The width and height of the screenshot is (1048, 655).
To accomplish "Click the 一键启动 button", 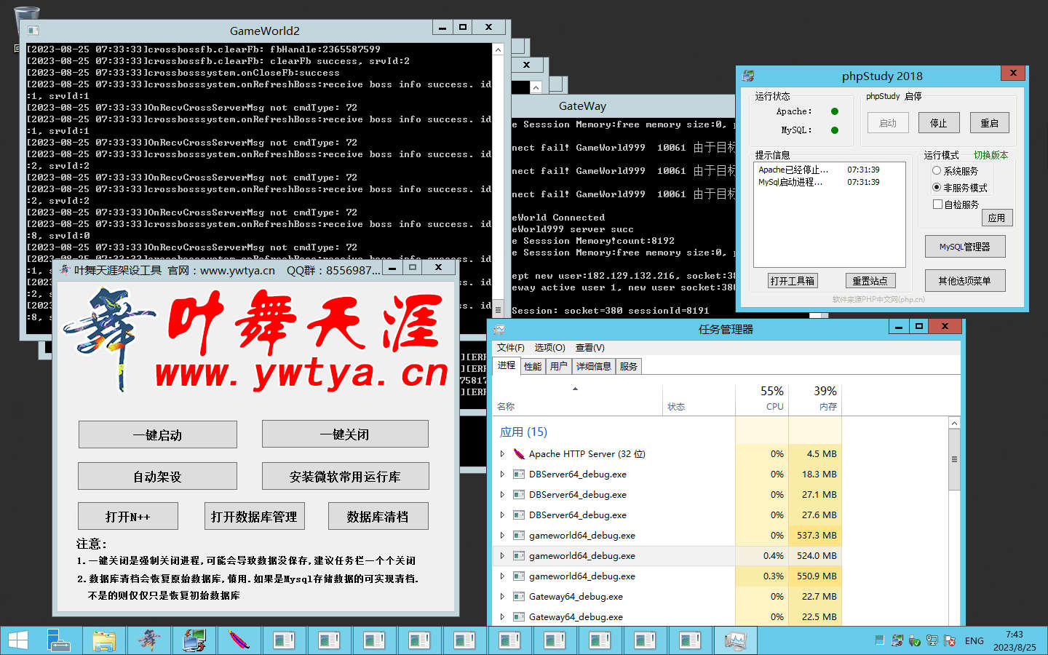I will coord(157,434).
